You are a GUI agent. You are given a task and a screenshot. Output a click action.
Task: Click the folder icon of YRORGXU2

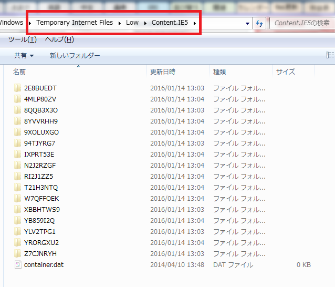point(17,242)
